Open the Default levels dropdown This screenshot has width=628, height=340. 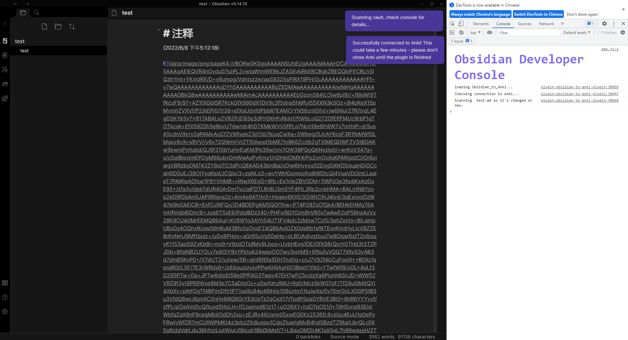click(x=577, y=32)
